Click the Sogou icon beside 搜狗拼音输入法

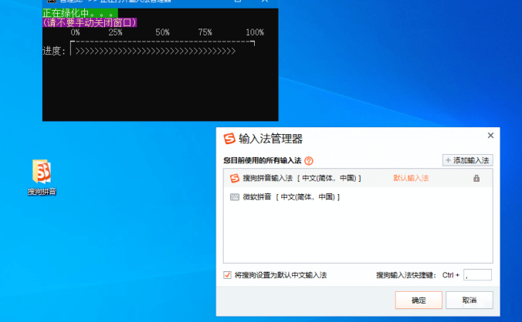235,178
